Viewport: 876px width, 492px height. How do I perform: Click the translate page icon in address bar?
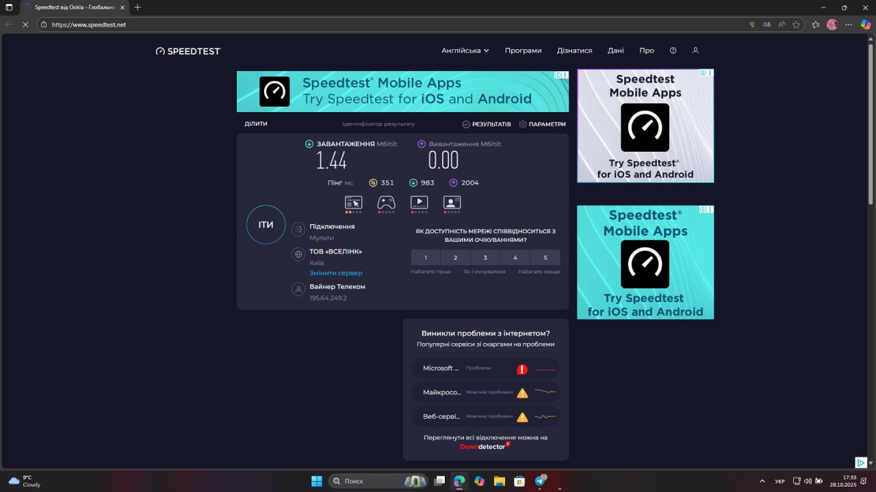pos(766,25)
